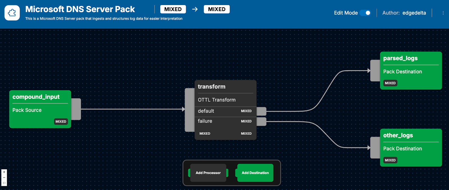
Task: Click the parsed_logs input port
Action: pos(375,71)
